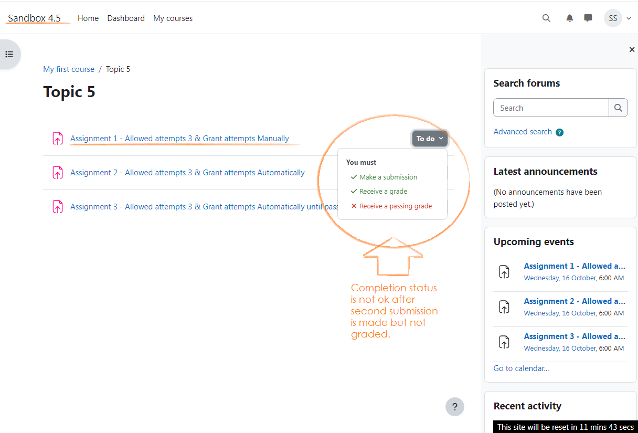Click Assignment 1 upload icon in topic list
This screenshot has width=638, height=433.
57,139
